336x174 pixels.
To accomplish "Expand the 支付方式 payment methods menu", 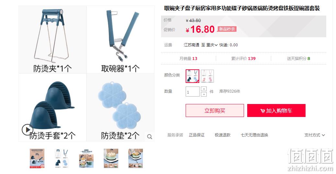I will 315,135.
